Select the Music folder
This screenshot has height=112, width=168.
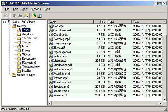point(25,46)
